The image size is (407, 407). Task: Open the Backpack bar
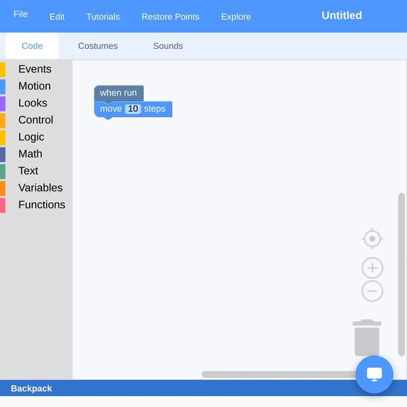coord(203,388)
